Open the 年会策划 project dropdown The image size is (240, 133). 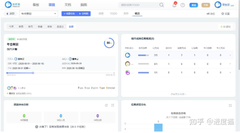click(38, 14)
